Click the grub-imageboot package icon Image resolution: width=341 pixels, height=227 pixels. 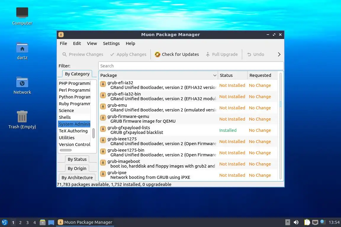[x=103, y=163]
